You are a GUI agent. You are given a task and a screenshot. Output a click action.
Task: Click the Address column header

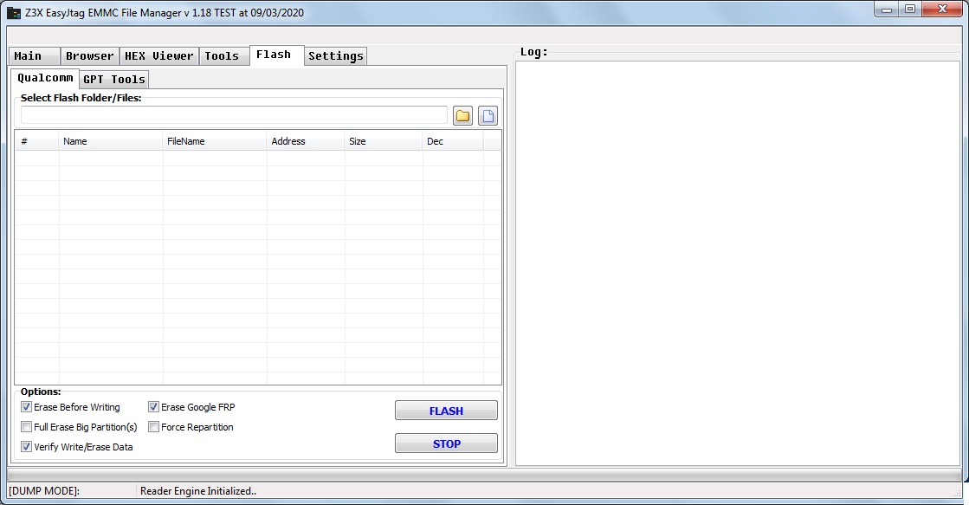[305, 141]
